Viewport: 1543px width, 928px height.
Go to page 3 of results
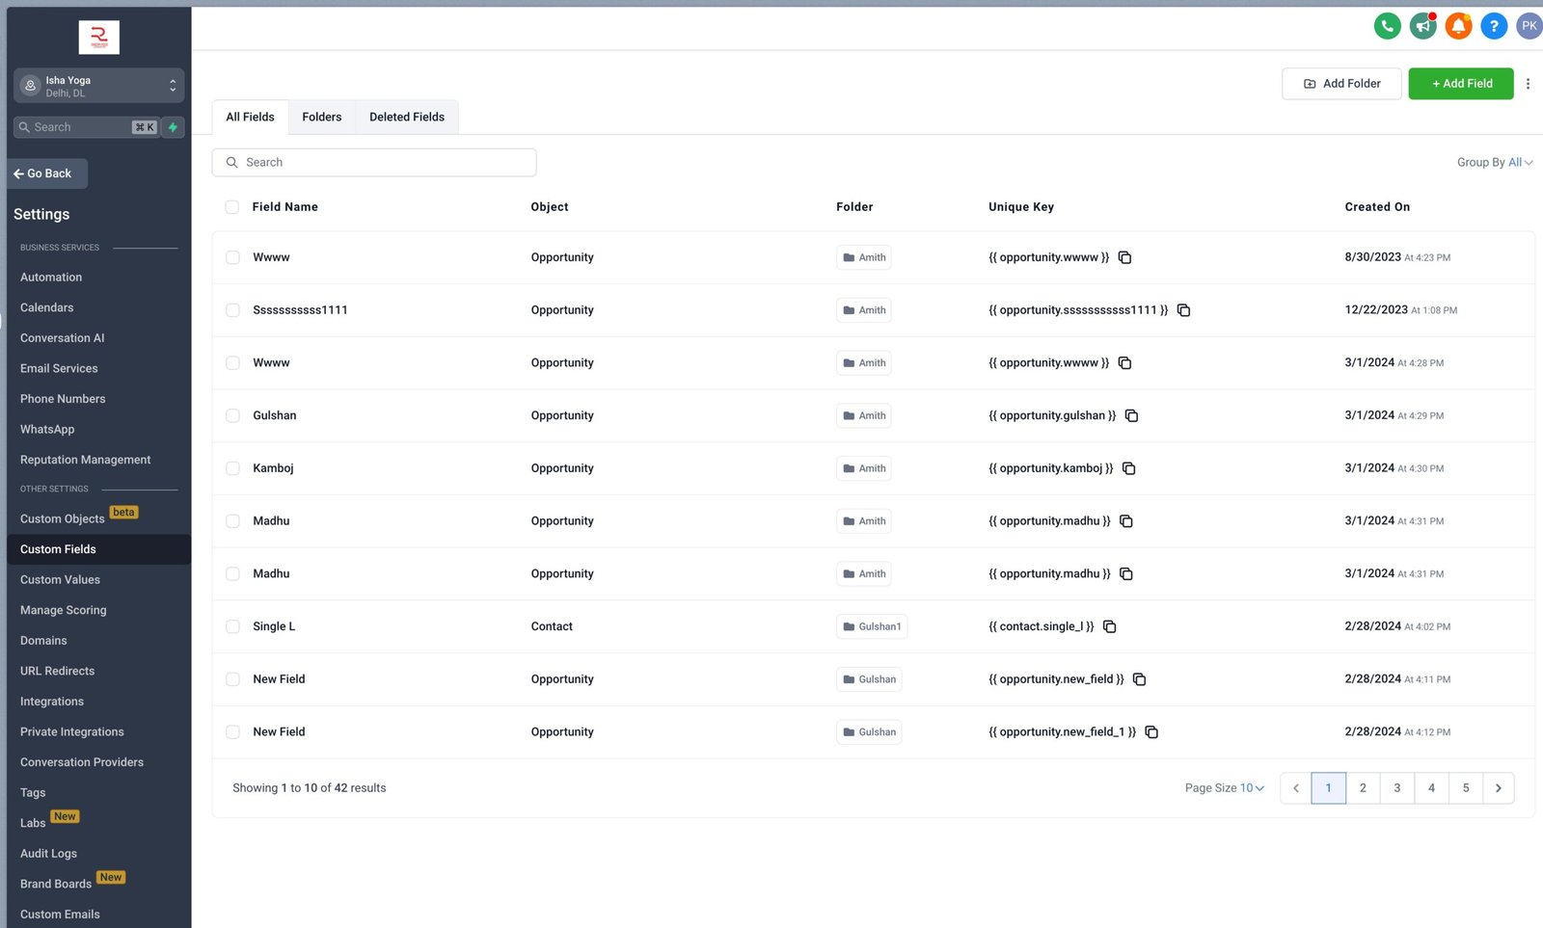(x=1396, y=788)
